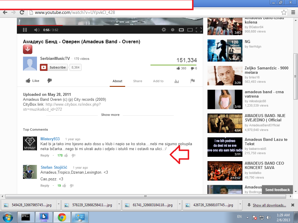This screenshot has width=298, height=223.
Task: Play amadeus band - crna vatrena thumbnail
Action: point(225,99)
